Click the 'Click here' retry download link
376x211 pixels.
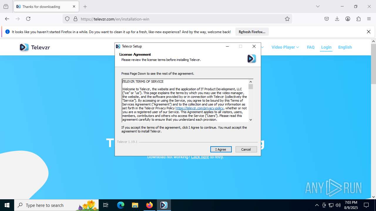200,157
